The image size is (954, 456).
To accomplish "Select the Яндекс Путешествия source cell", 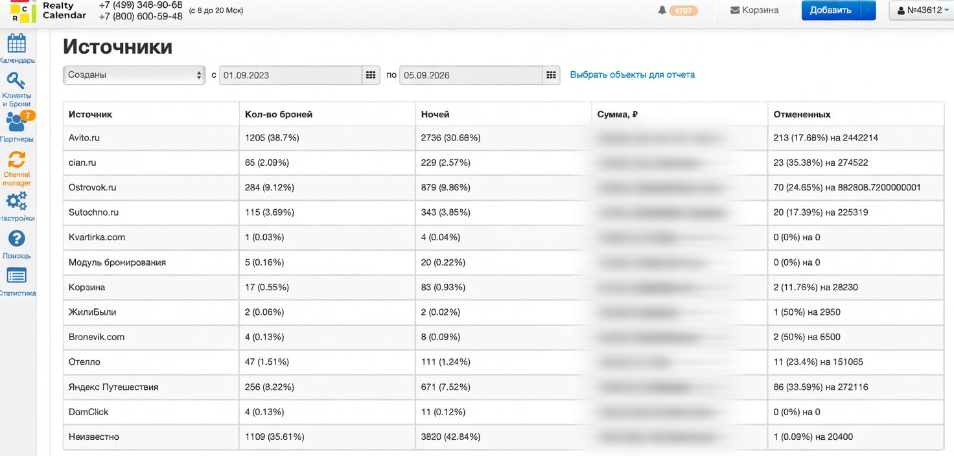I will (151, 387).
